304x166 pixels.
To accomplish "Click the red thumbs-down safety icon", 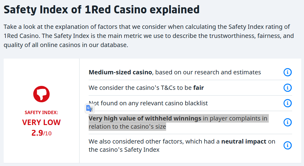I will tap(41, 94).
